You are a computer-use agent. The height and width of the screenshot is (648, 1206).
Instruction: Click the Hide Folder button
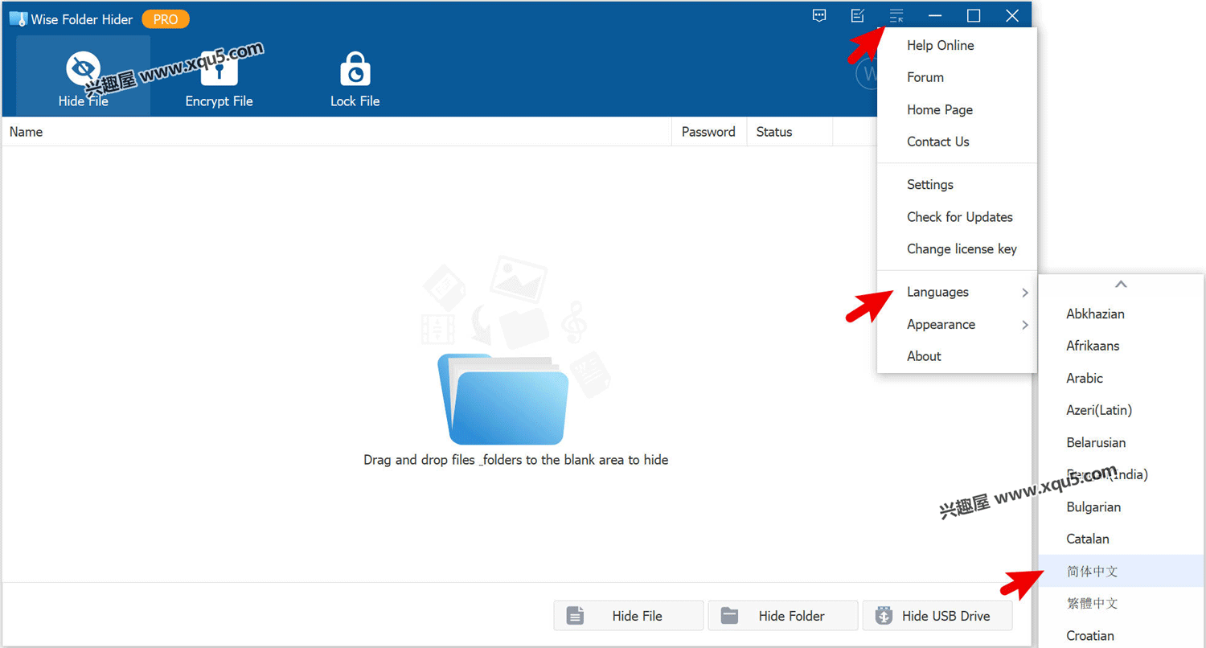[x=783, y=616]
